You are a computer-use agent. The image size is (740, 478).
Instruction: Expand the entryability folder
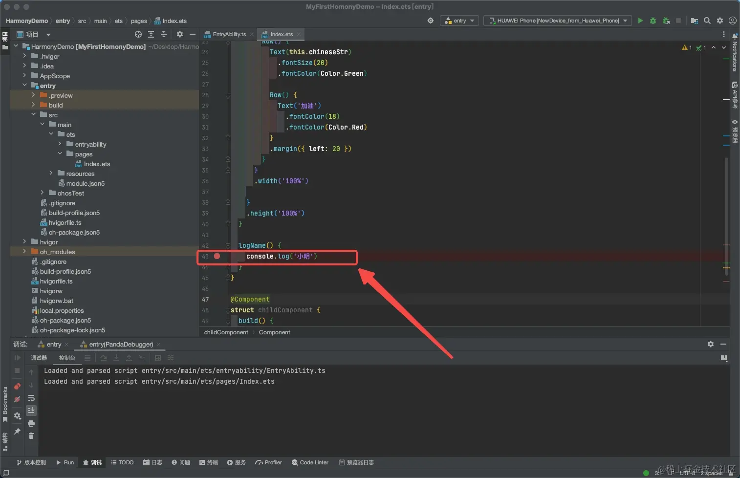point(60,144)
